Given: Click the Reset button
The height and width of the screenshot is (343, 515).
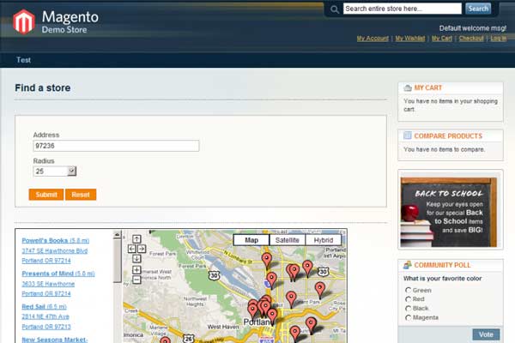Looking at the screenshot, I should (x=81, y=195).
